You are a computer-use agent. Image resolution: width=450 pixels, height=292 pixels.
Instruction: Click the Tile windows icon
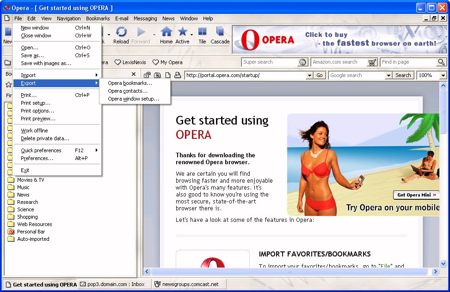click(202, 32)
